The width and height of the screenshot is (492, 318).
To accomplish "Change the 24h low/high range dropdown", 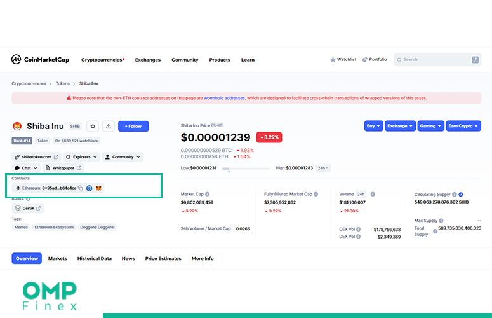I will [x=323, y=168].
